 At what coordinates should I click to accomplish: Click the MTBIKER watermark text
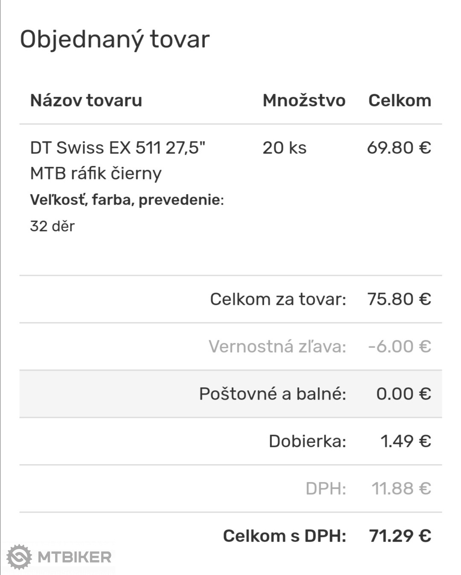(x=74, y=557)
